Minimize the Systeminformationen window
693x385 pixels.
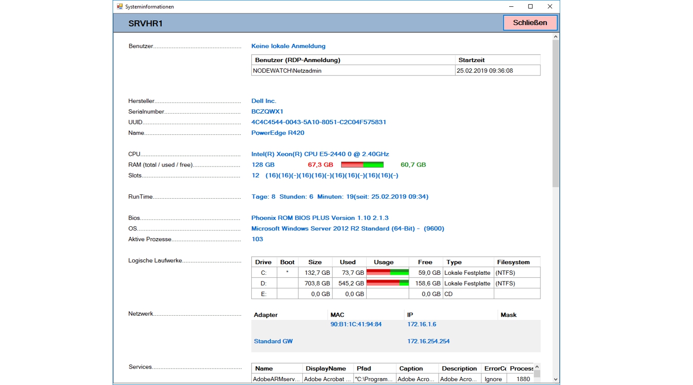pos(511,7)
